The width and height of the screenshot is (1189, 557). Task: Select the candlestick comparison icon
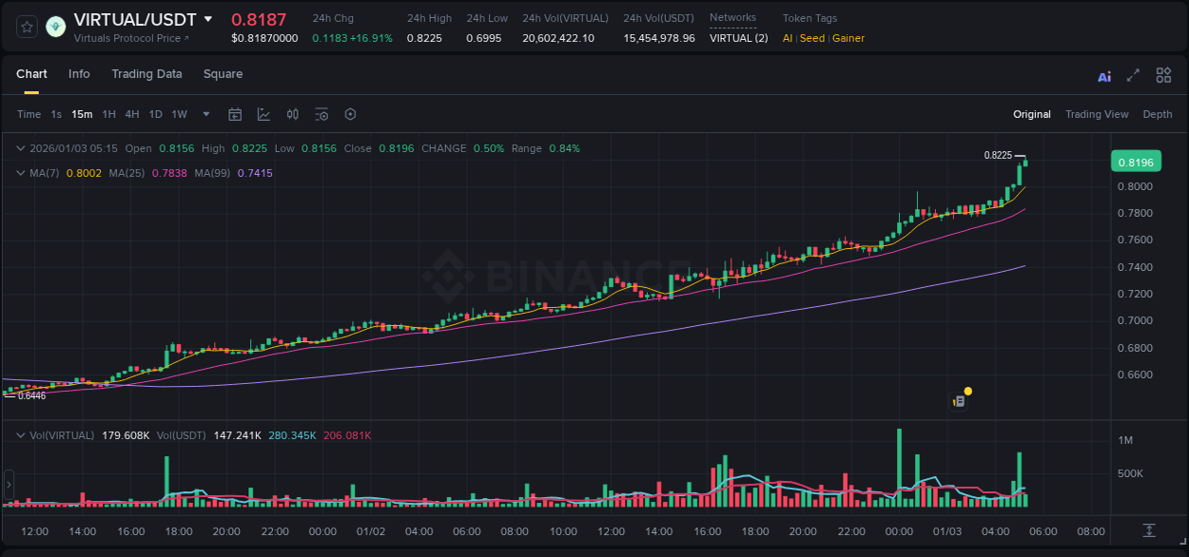(x=292, y=114)
